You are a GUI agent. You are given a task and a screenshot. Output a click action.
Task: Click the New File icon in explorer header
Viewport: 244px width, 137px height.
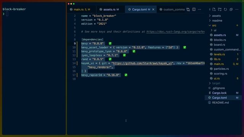(x=214, y=10)
